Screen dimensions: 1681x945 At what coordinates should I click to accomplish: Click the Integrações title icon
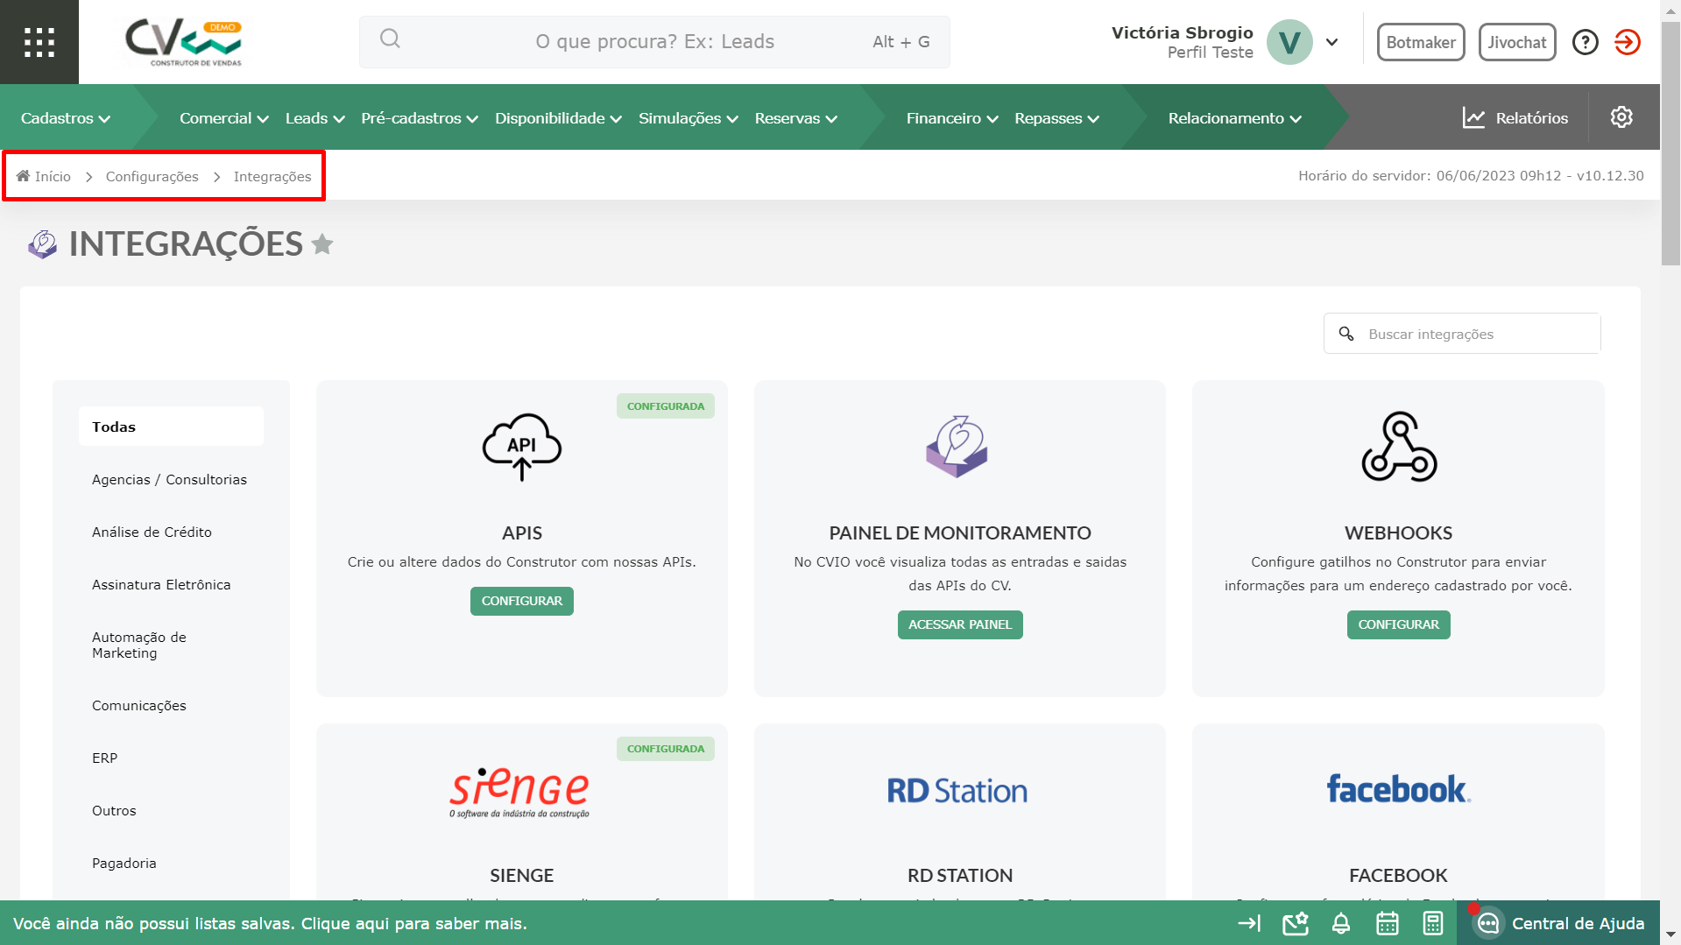coord(42,244)
